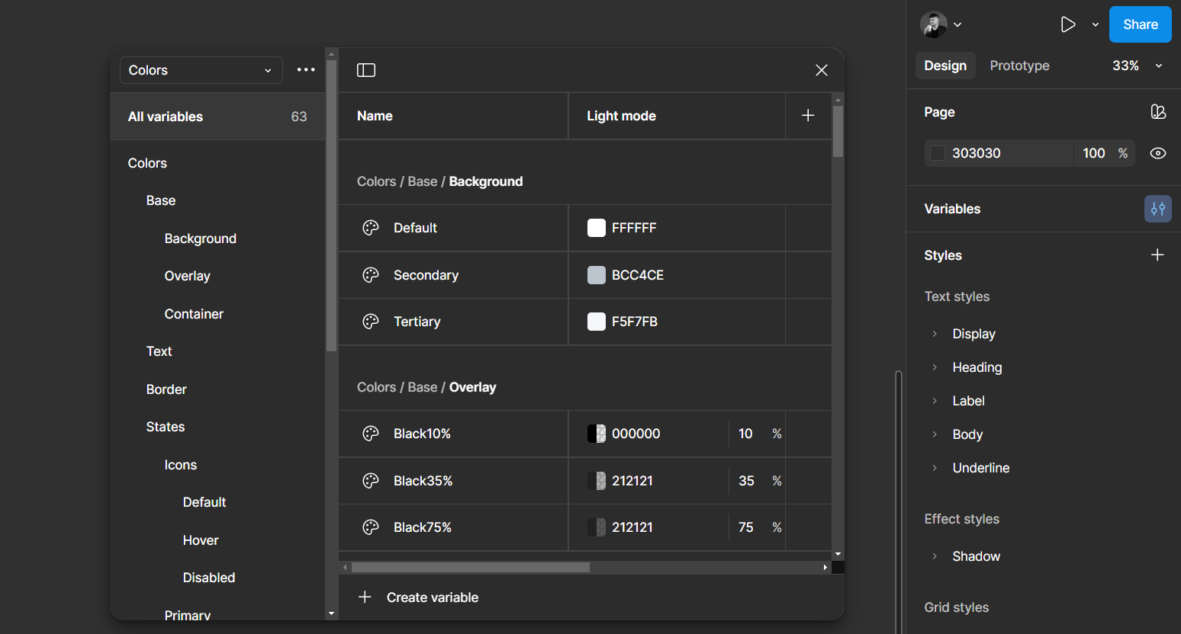Open the 33% zoom dropdown

coord(1137,66)
